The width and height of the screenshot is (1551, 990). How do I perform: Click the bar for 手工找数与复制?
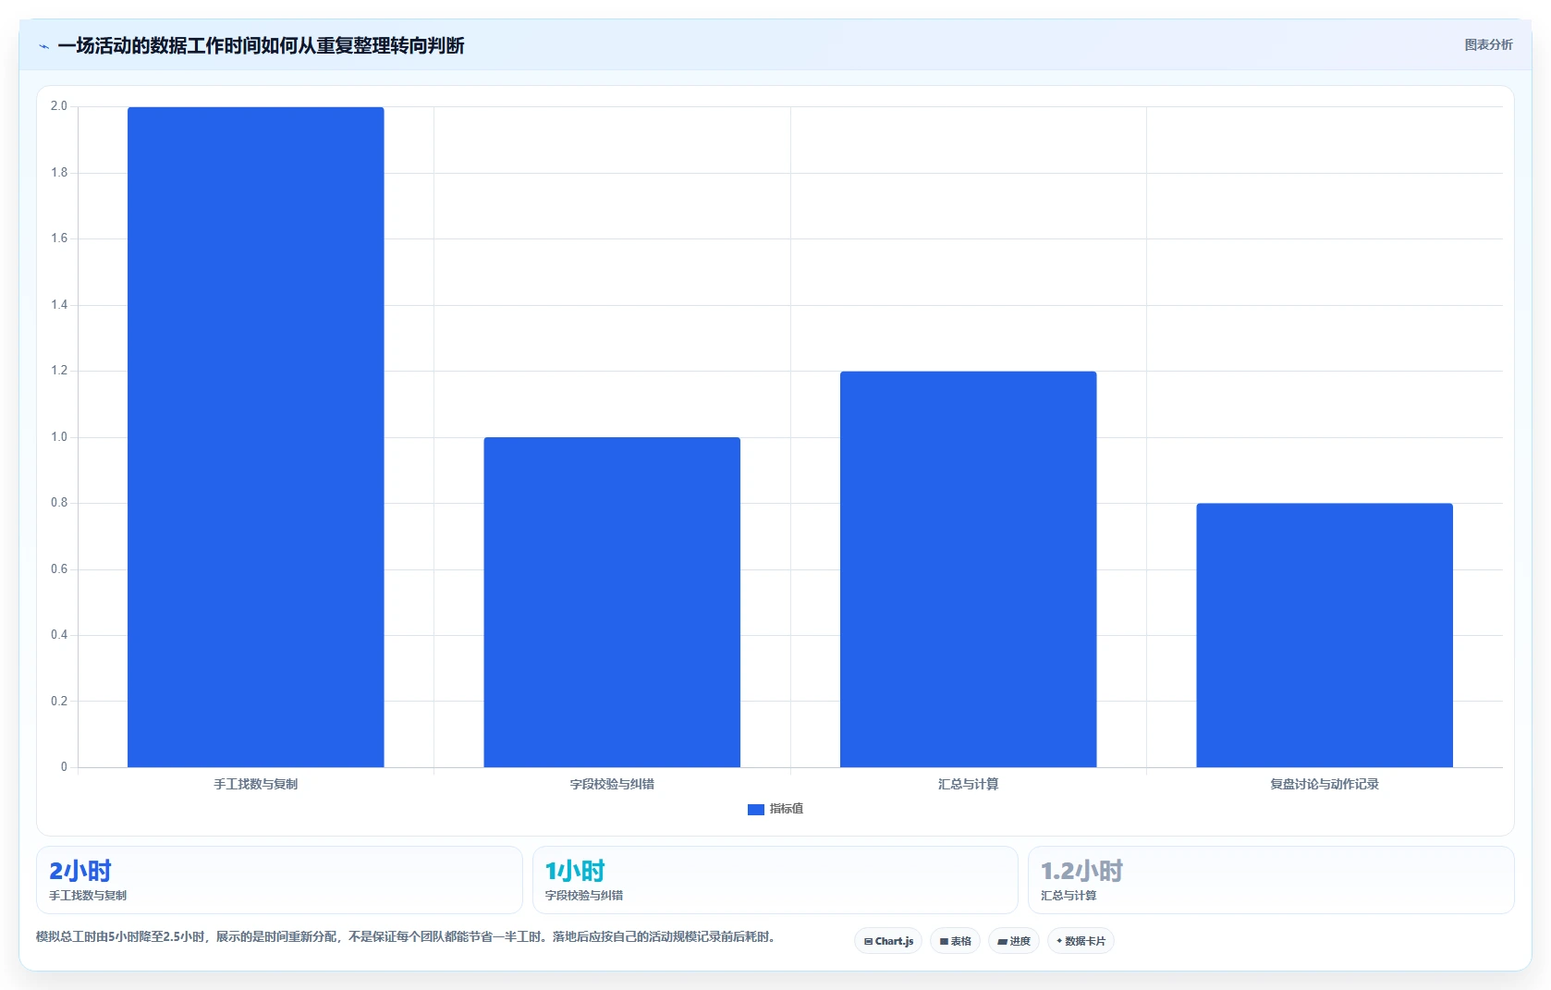(x=256, y=437)
